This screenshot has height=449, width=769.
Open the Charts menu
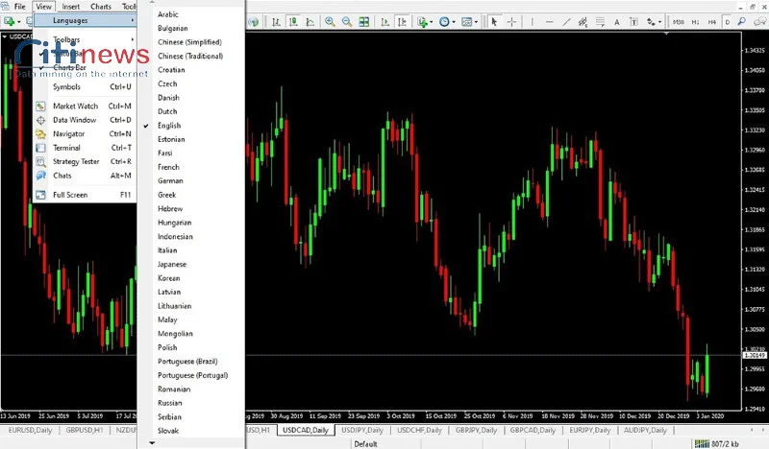point(101,7)
